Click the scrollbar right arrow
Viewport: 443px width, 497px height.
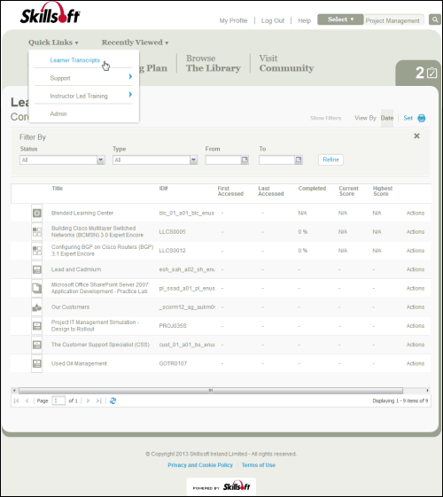pyautogui.click(x=427, y=391)
